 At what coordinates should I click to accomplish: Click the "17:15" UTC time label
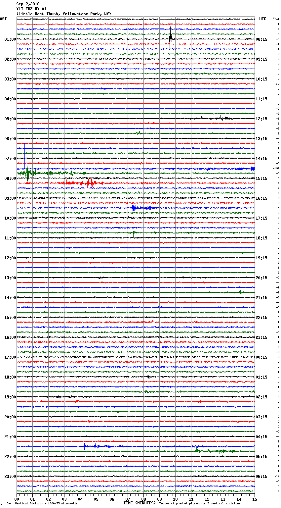[261, 218]
